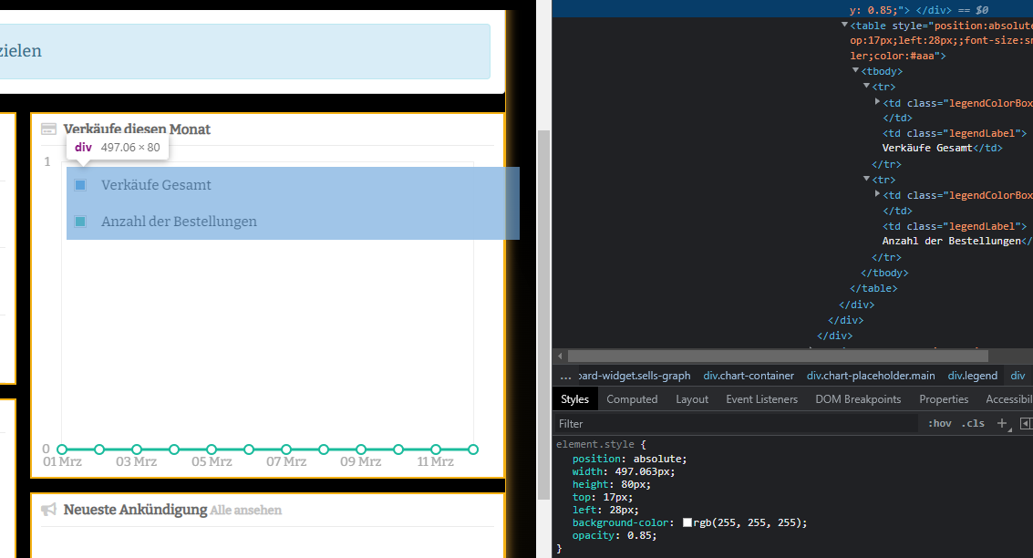
Task: Click the megaphone icon beside Neueste Ankündigung
Action: [48, 510]
